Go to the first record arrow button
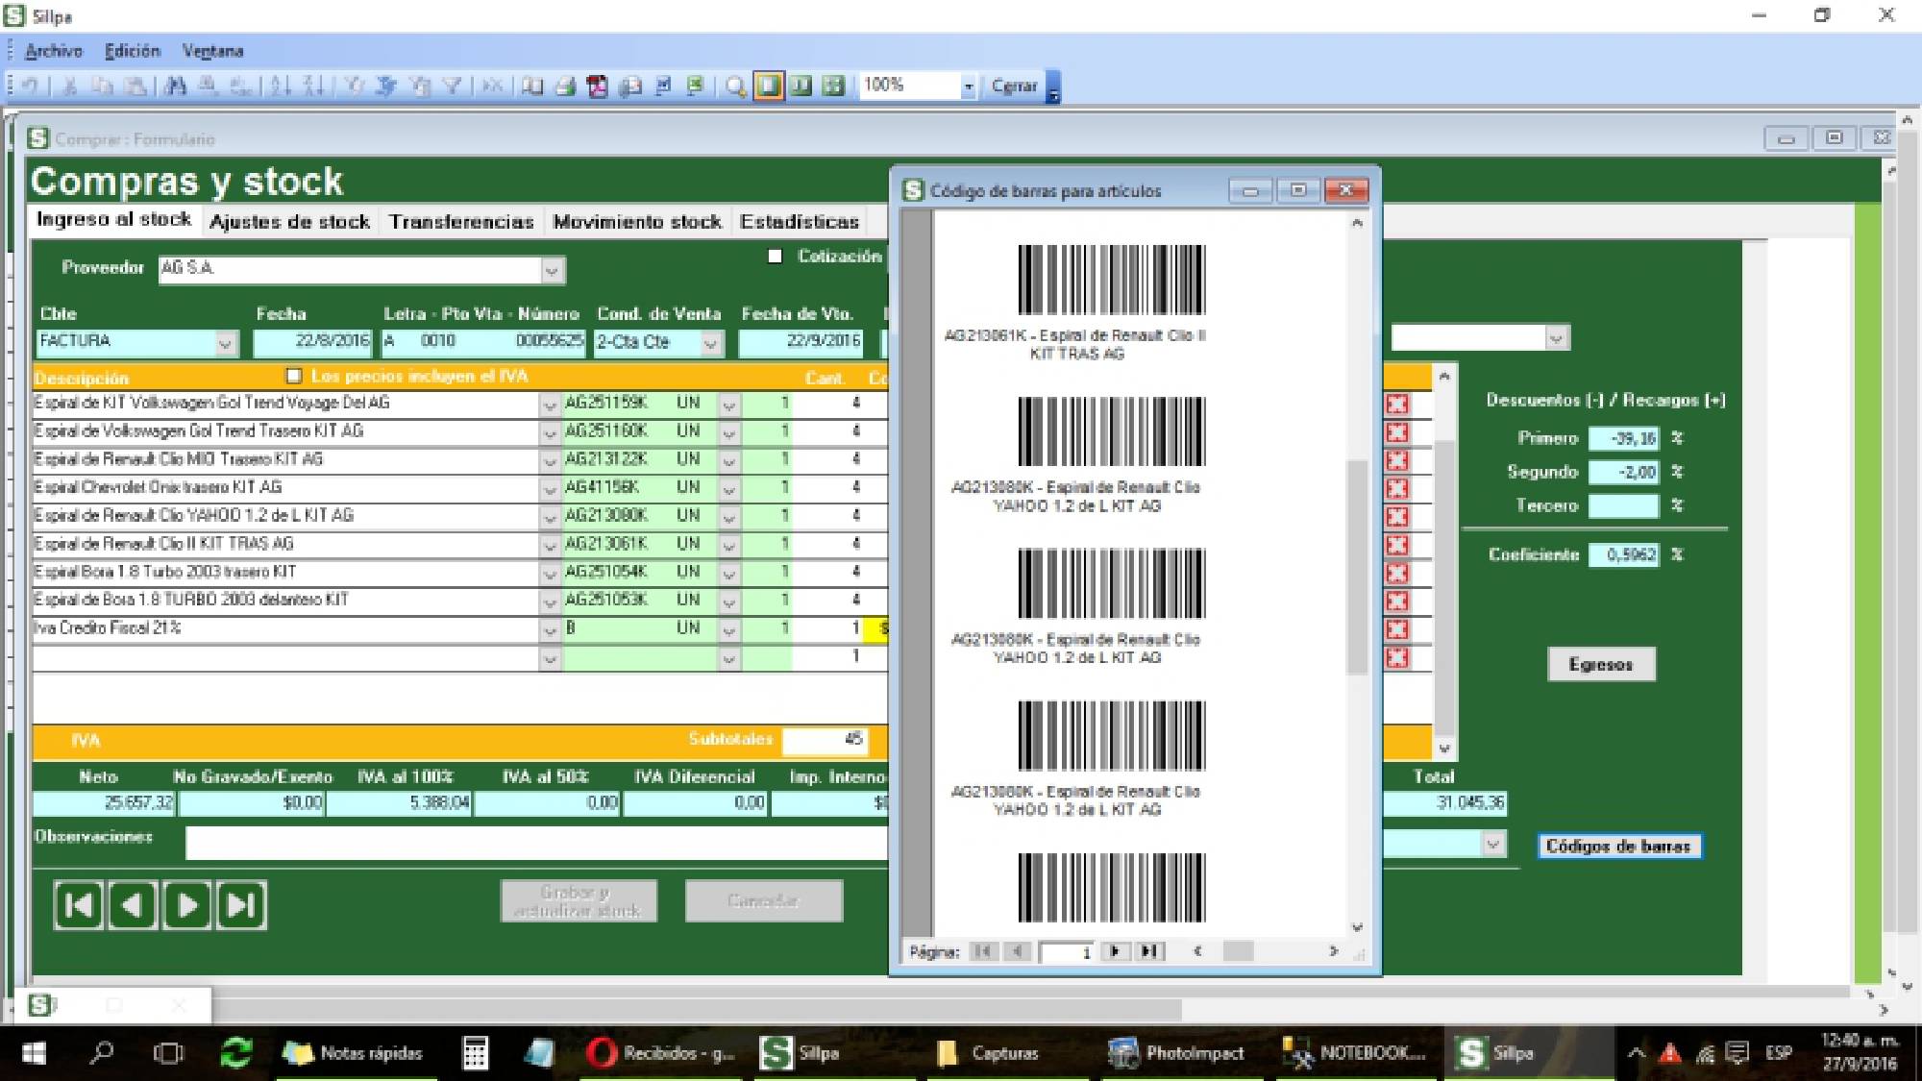Image resolution: width=1922 pixels, height=1081 pixels. click(79, 904)
